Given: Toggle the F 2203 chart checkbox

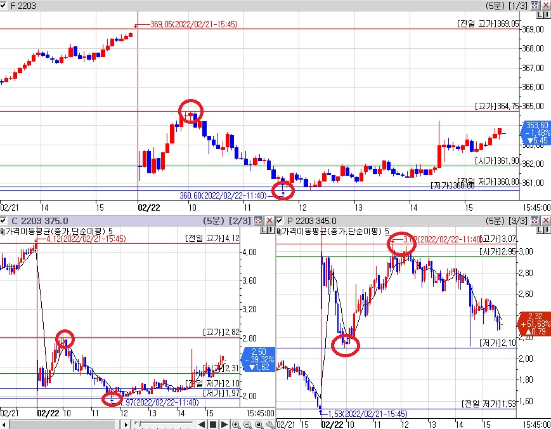Looking at the screenshot, I should click(x=3, y=6).
